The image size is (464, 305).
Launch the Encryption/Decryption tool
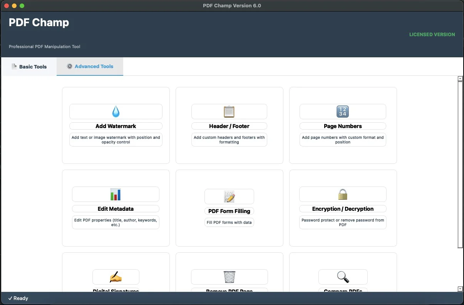coord(342,208)
